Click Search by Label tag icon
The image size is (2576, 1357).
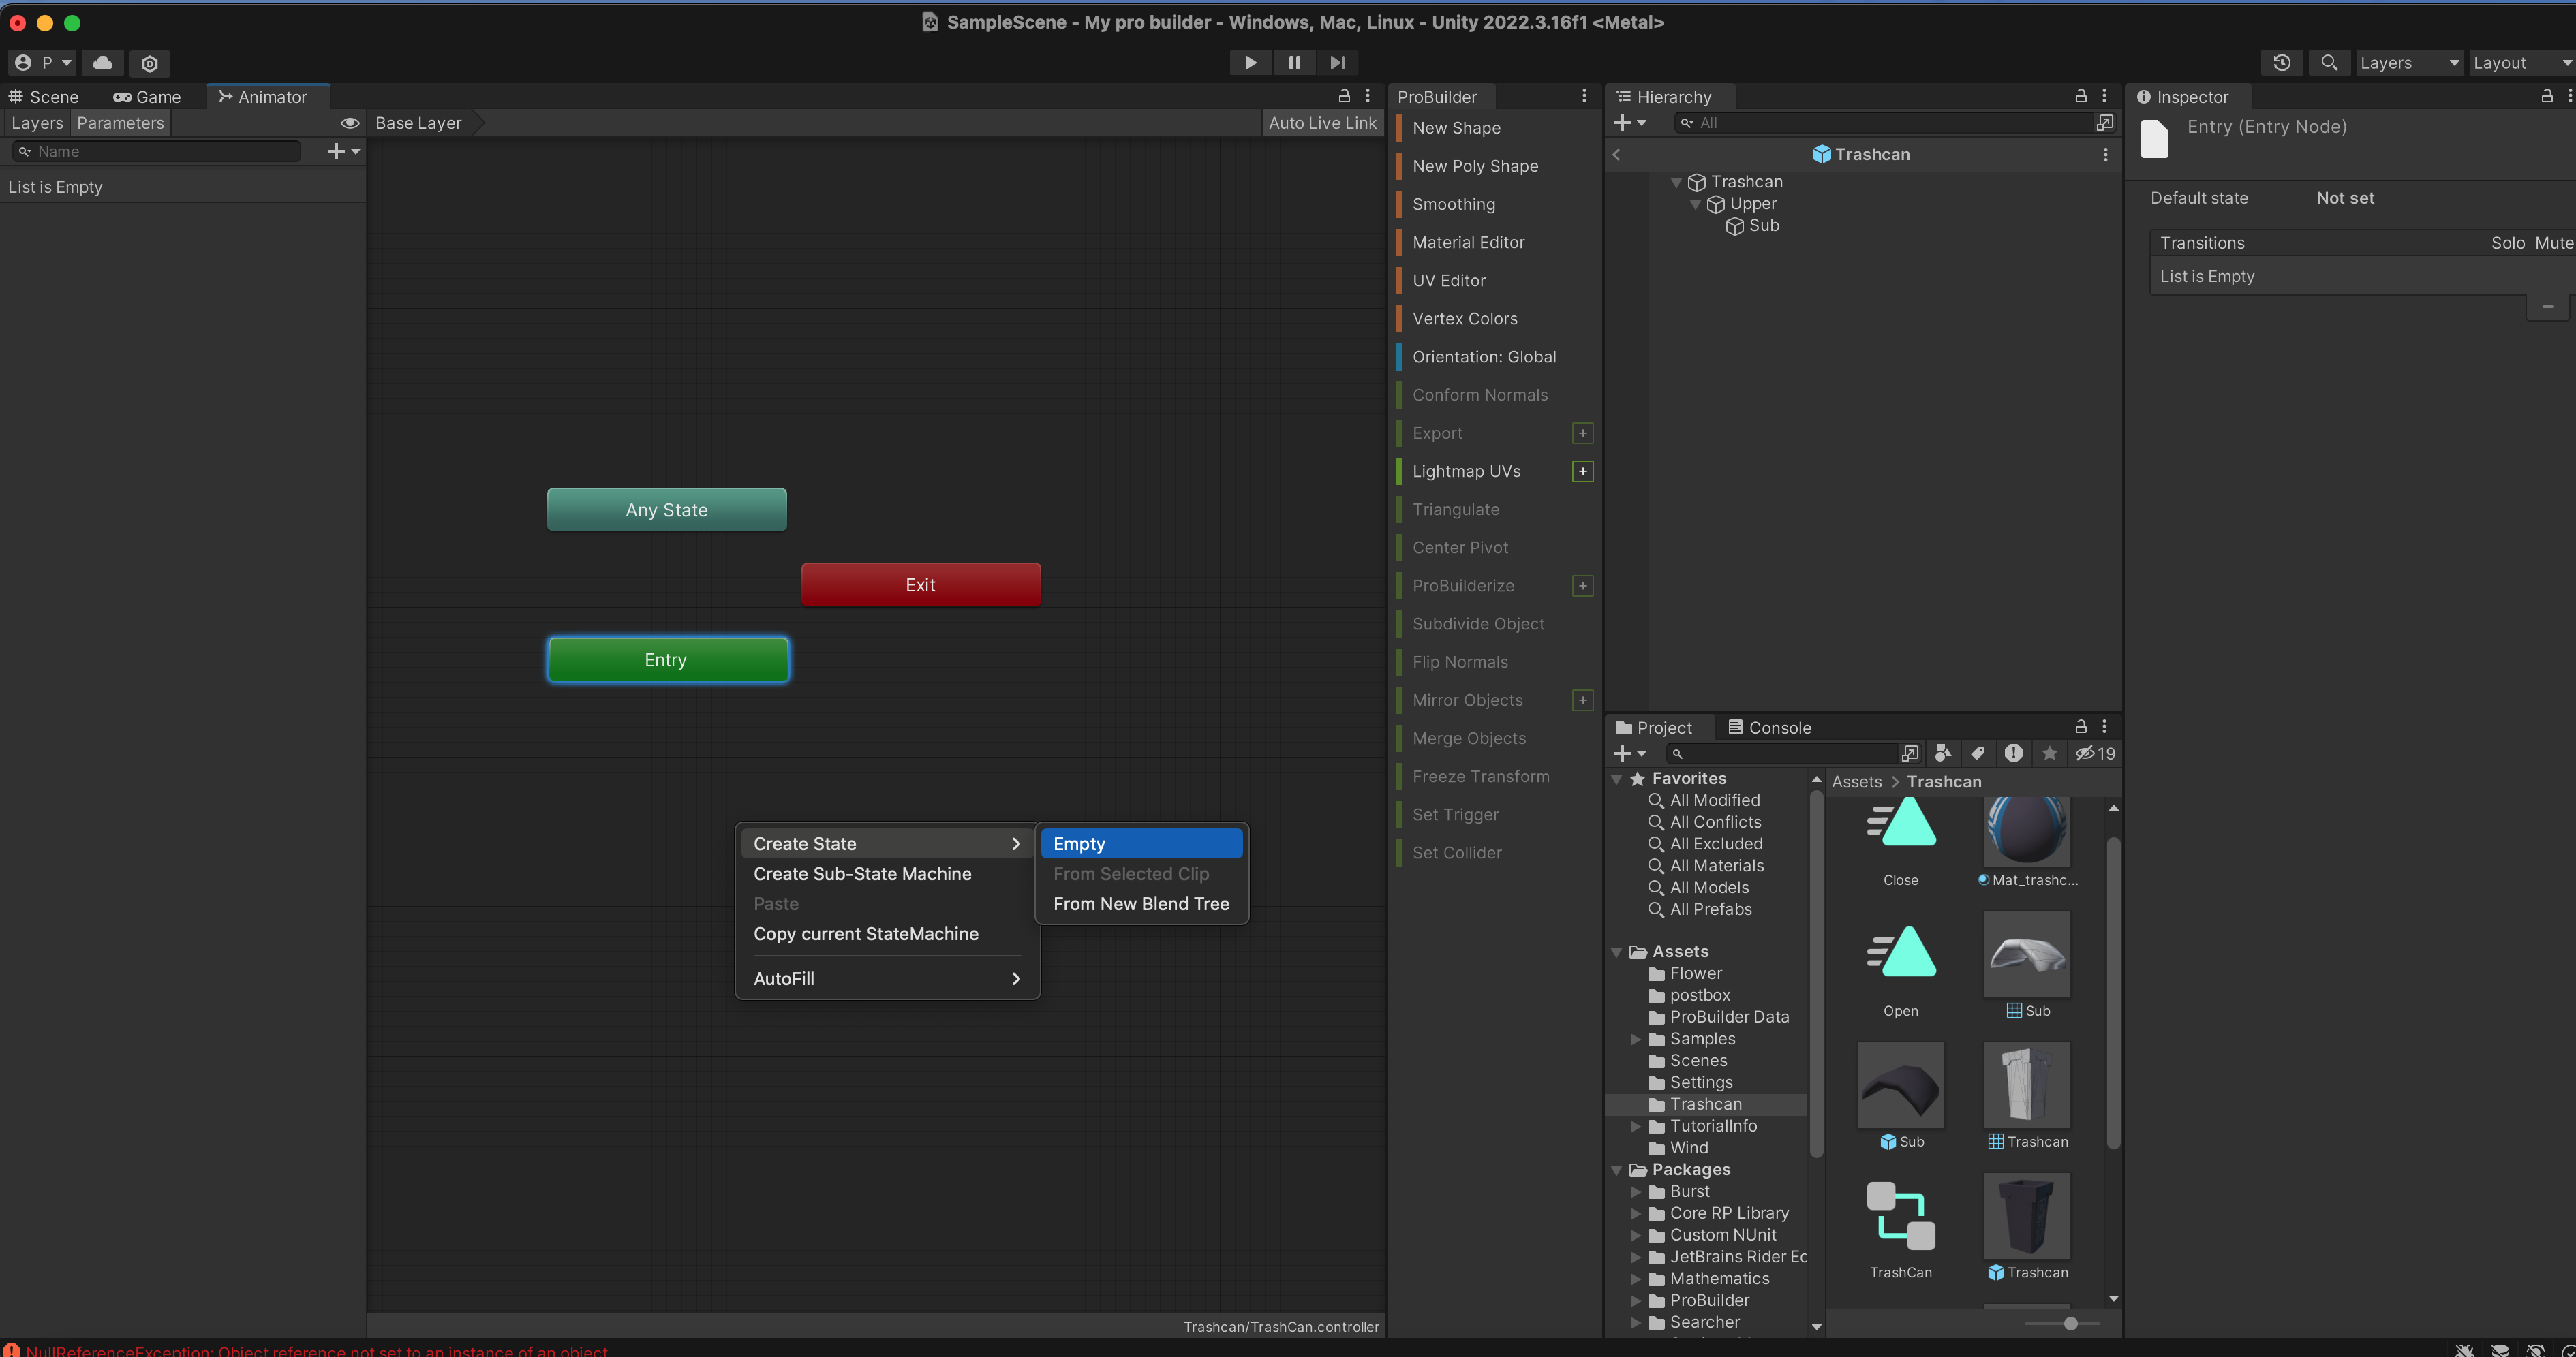click(x=1978, y=753)
